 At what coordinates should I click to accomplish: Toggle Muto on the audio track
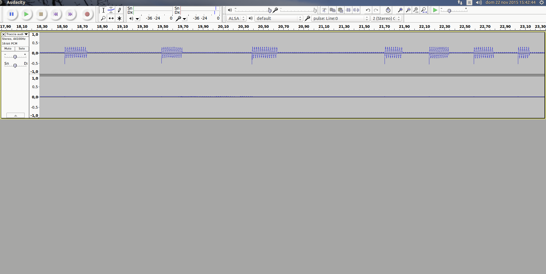pos(8,49)
